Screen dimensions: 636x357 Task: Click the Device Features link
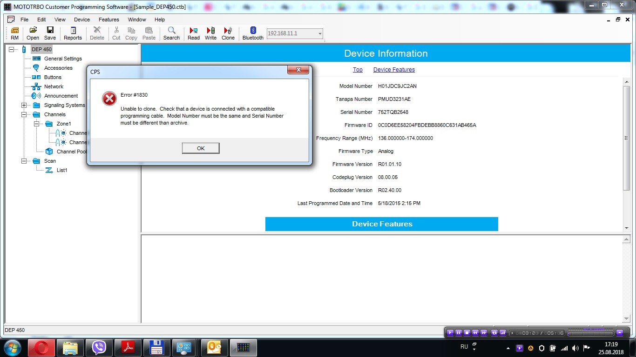pos(394,70)
